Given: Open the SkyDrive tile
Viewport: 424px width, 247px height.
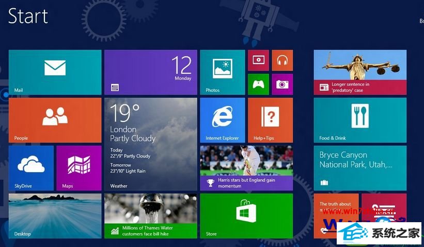Looking at the screenshot, I should [x=31, y=168].
